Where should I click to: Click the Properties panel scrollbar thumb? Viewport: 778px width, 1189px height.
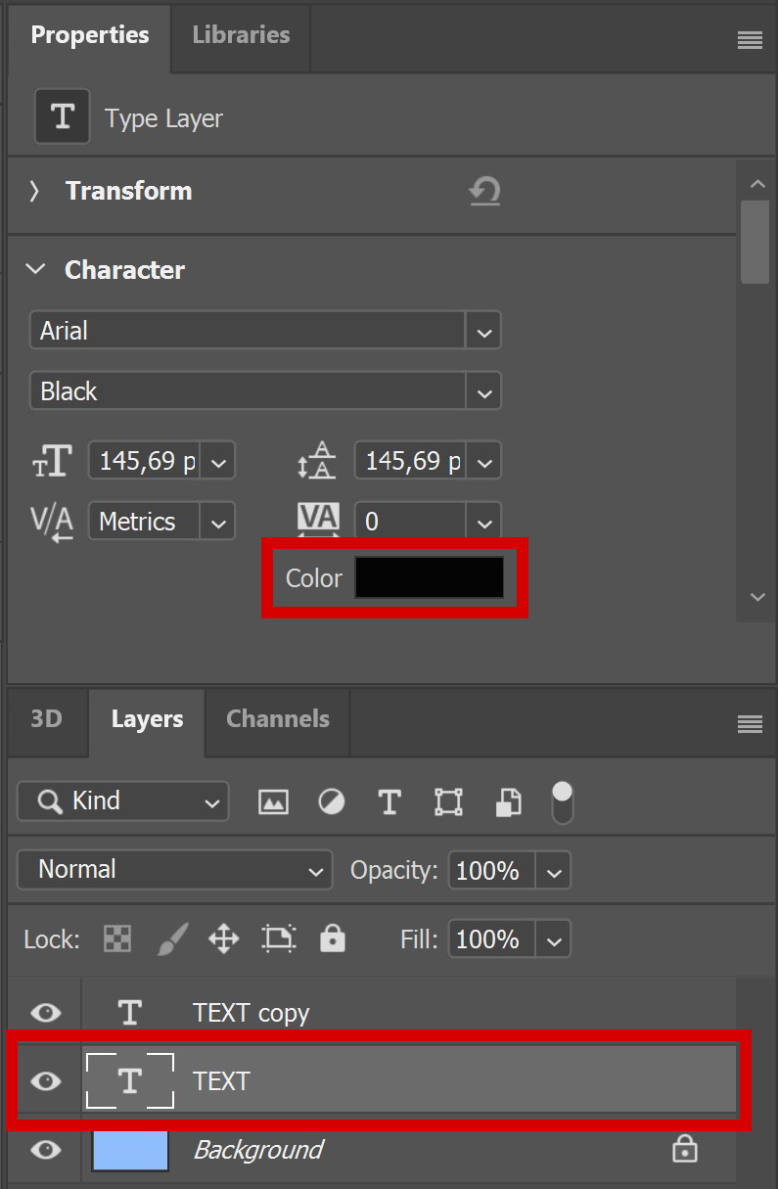pos(755,242)
